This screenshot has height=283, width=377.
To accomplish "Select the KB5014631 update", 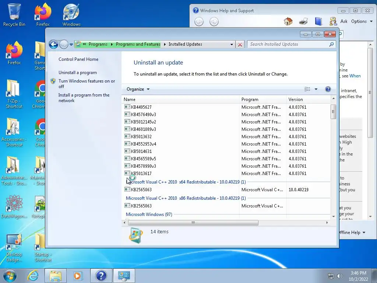I will [x=227, y=151].
